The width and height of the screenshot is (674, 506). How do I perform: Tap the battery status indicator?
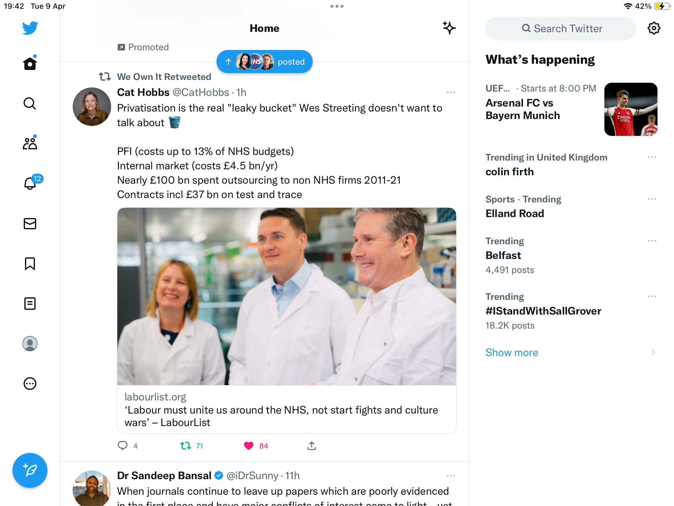point(662,6)
